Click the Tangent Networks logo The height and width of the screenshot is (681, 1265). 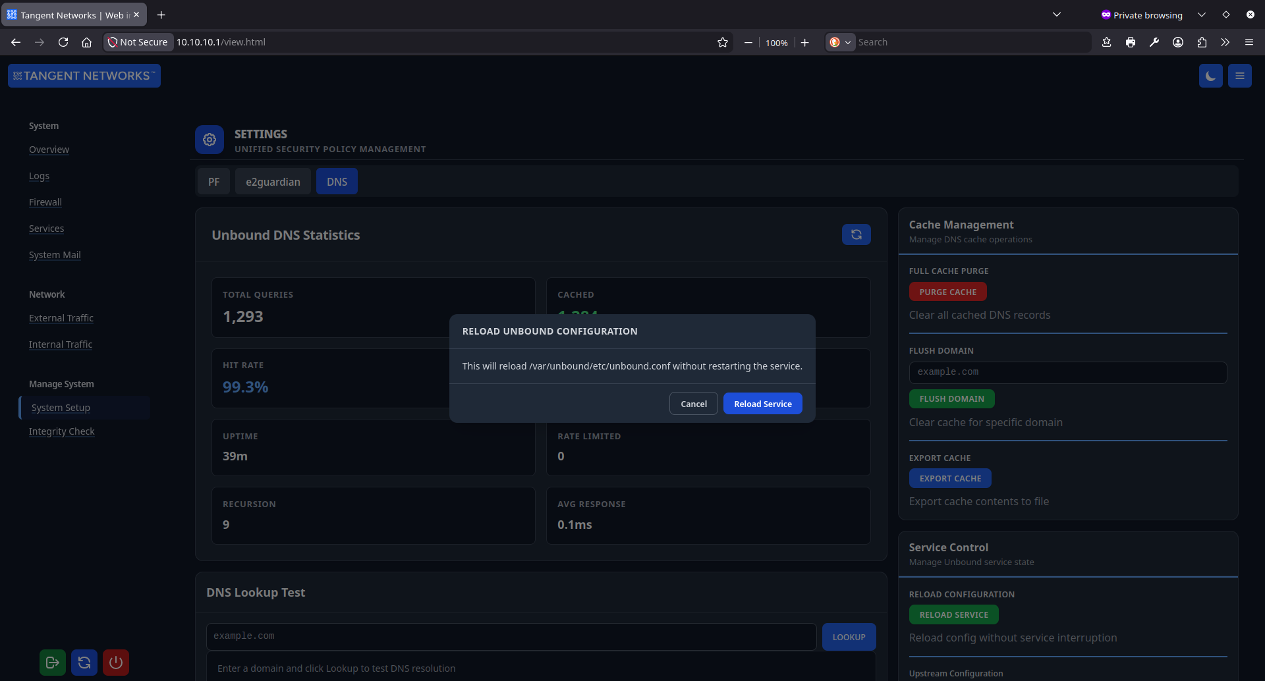84,75
